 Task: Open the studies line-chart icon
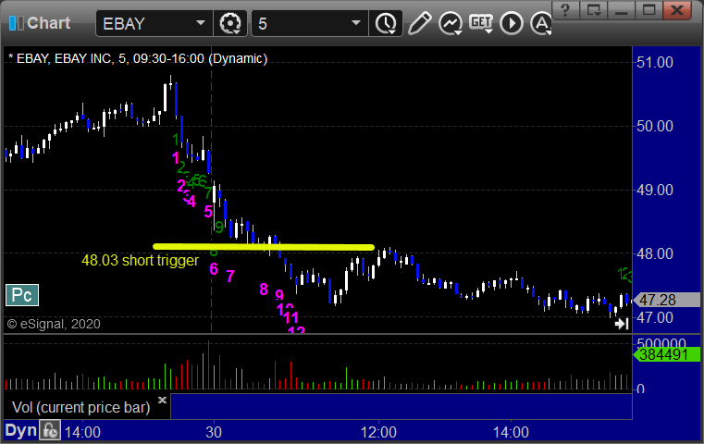tap(451, 23)
